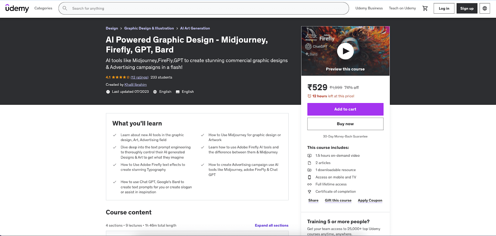Click the 74% off discount text
The image size is (496, 236).
[x=351, y=88]
